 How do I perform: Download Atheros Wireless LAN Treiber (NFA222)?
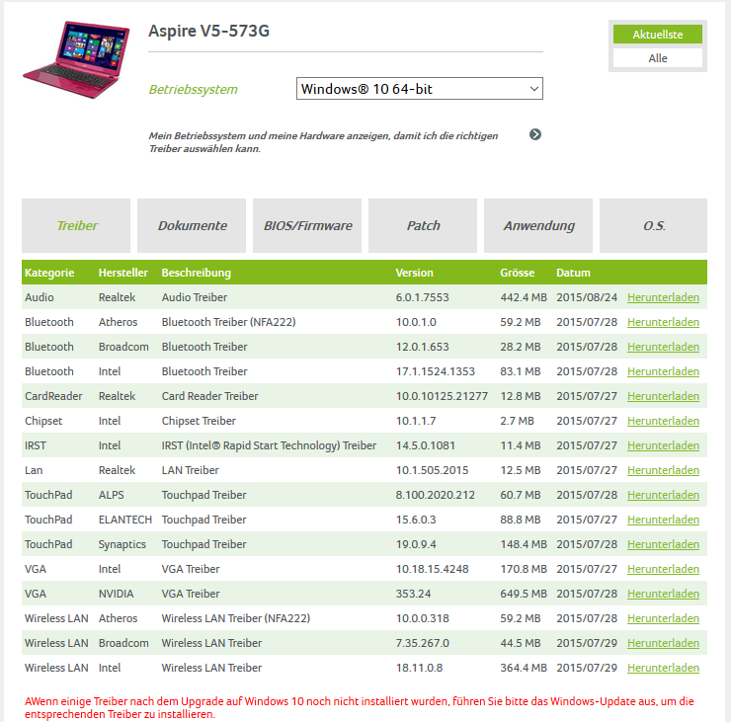(663, 618)
